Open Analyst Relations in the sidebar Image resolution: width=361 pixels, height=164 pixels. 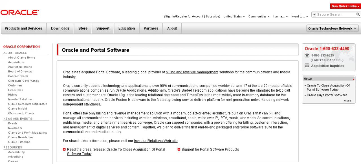point(20,67)
